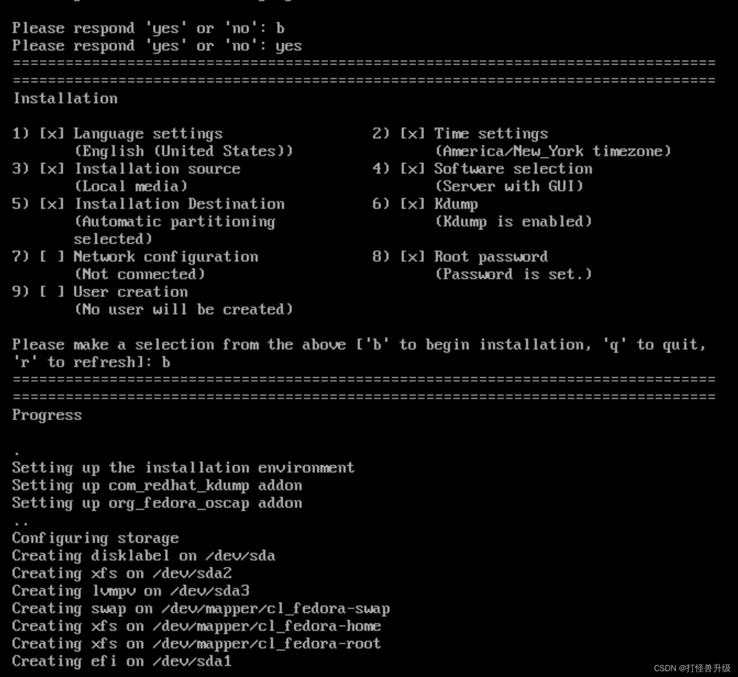Screen dimensions: 738x677
Task: Click the 'b' input after refresh prompt
Action: tap(166, 362)
